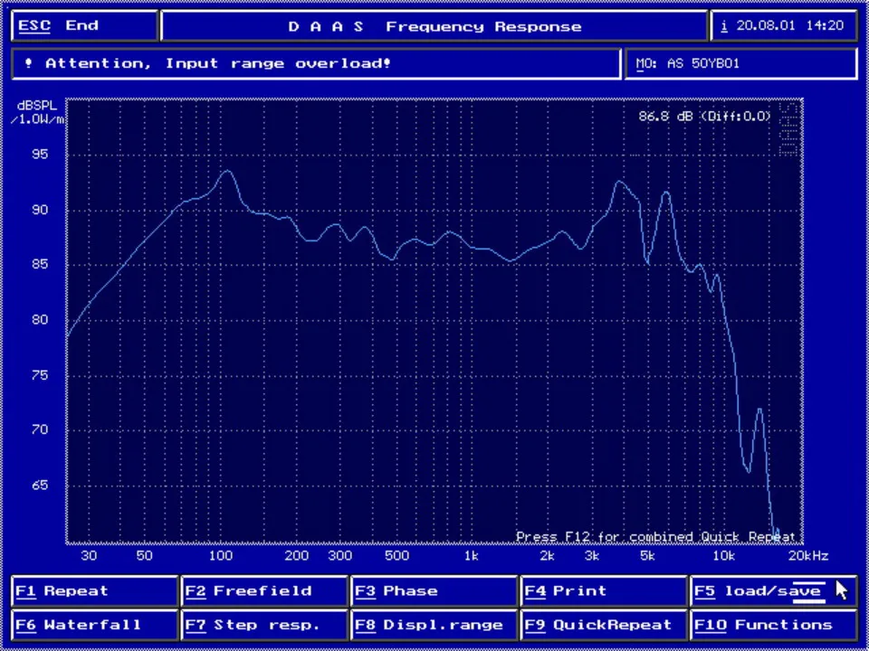This screenshot has width=869, height=651.
Task: Click the 5k frequency label
Action: coord(647,556)
